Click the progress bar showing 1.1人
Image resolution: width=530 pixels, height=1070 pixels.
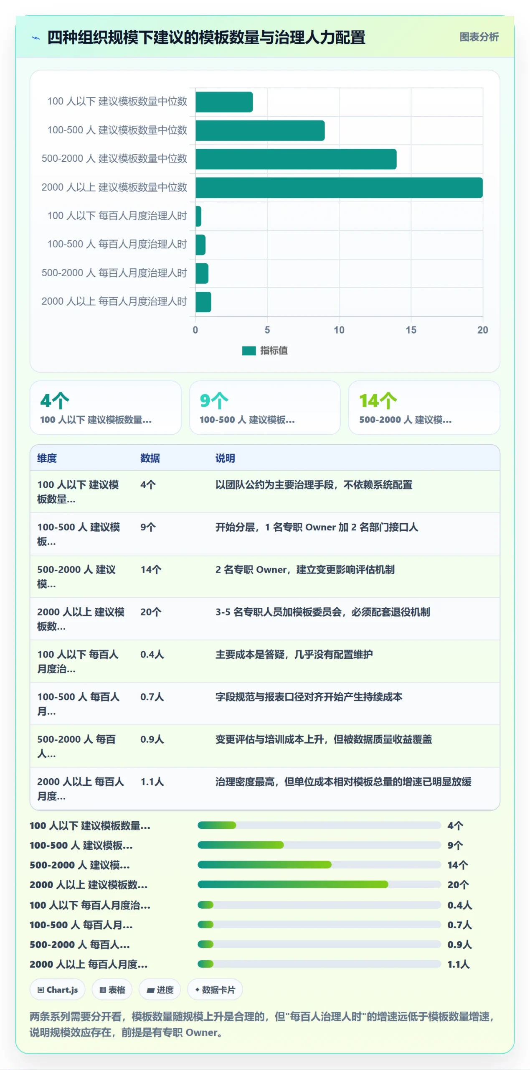click(319, 963)
